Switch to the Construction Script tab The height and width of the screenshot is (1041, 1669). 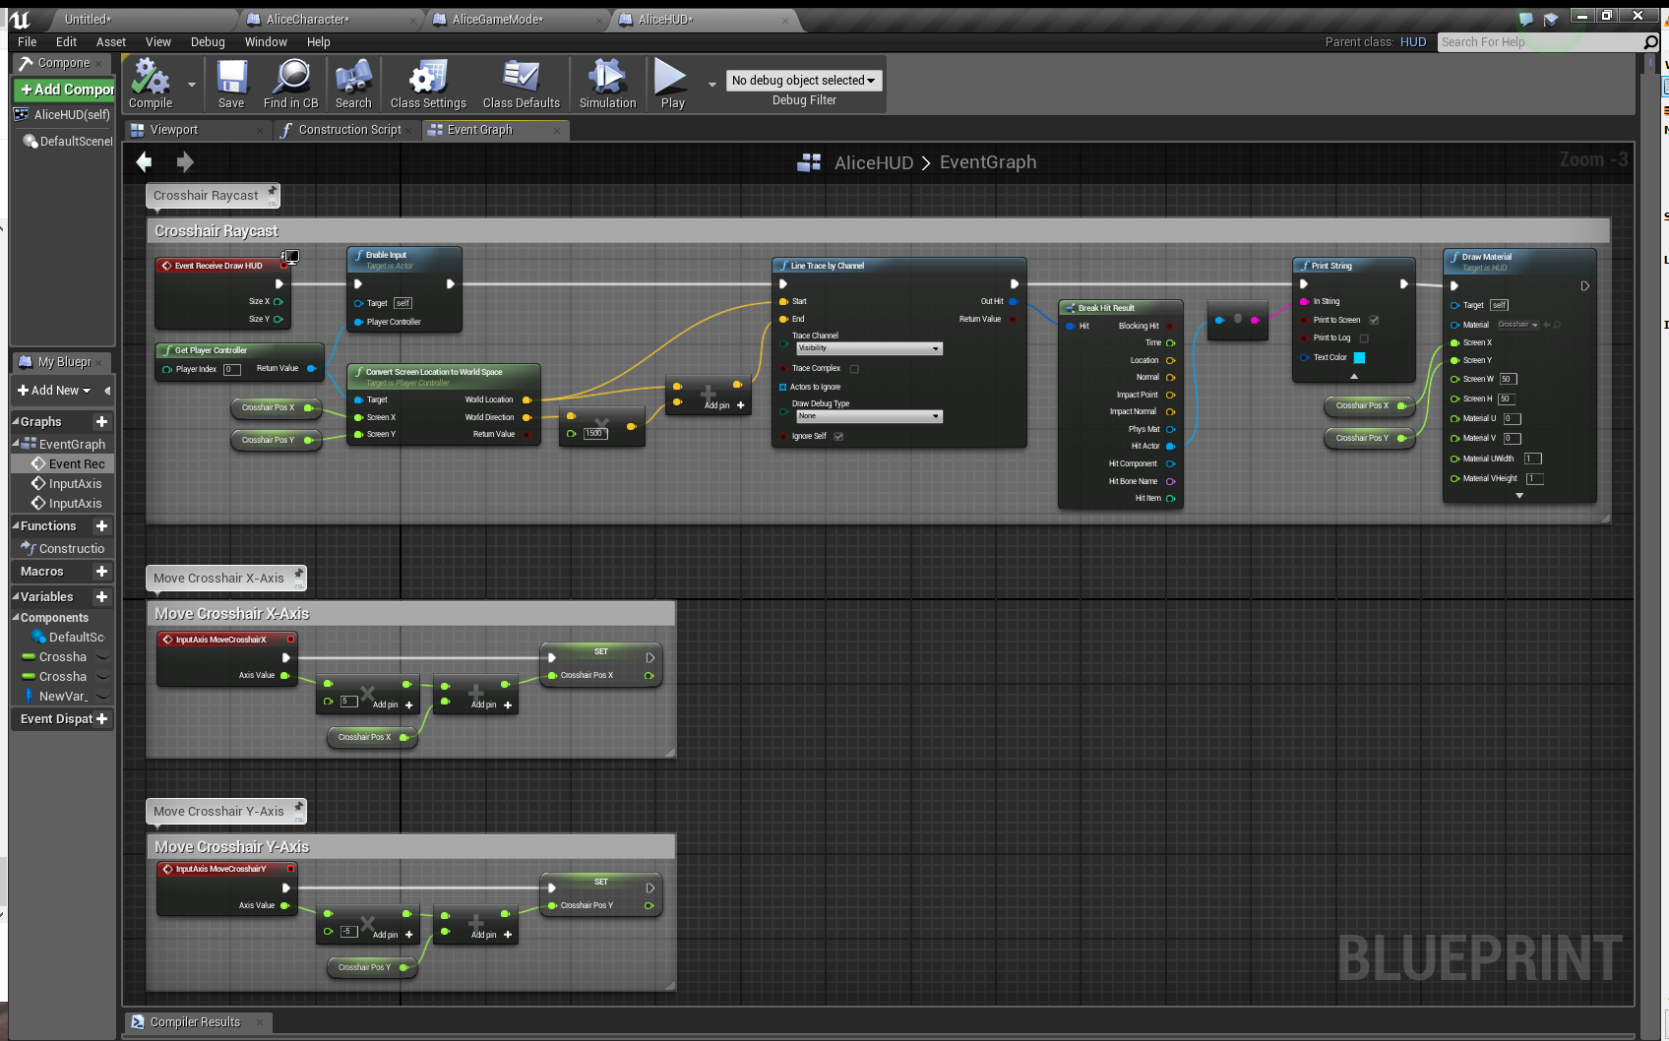(x=349, y=130)
